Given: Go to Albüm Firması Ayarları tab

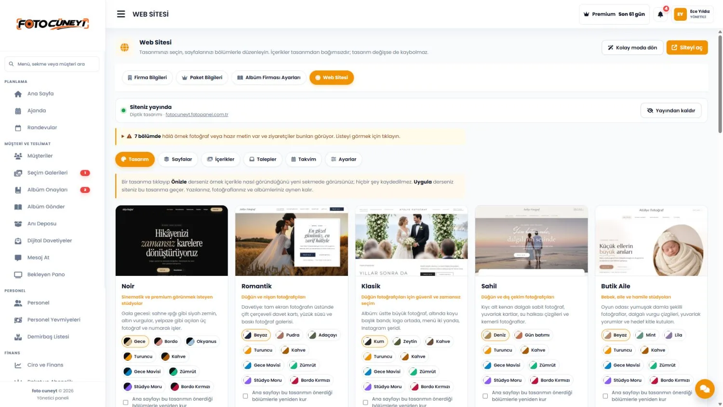Looking at the screenshot, I should [268, 78].
